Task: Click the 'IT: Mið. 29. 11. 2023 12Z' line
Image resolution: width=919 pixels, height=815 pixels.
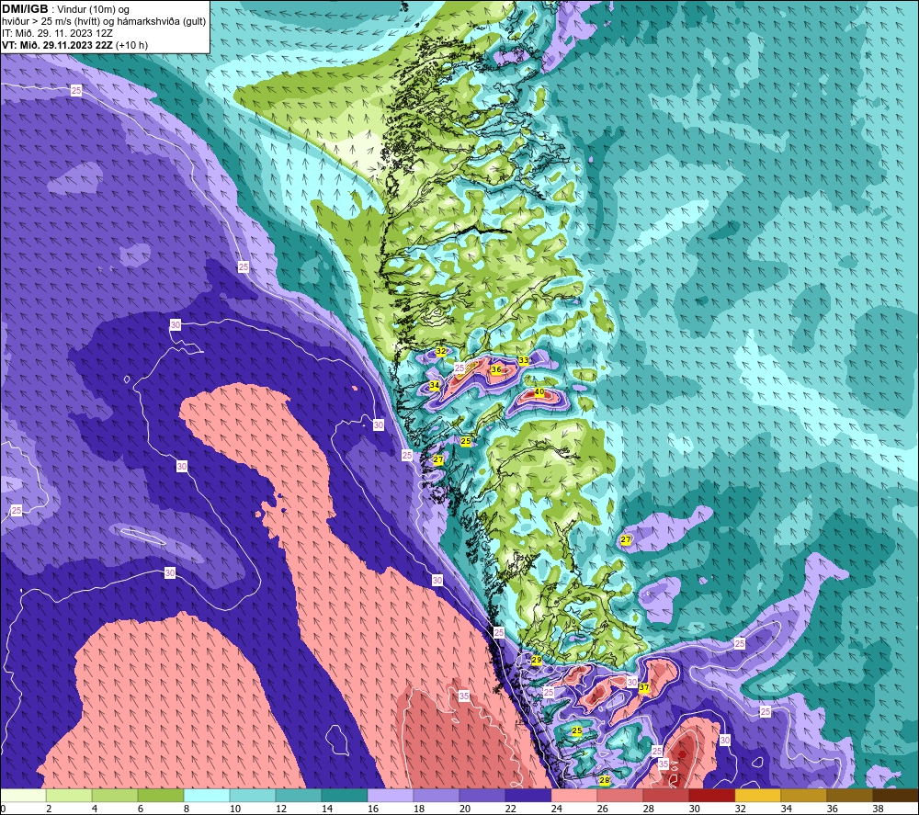Action: point(57,33)
